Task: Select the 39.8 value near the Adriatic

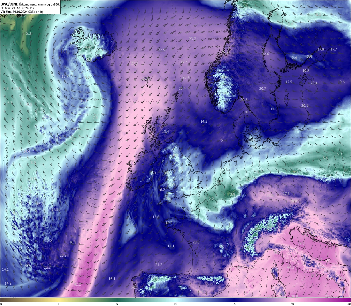Action: 301,243
